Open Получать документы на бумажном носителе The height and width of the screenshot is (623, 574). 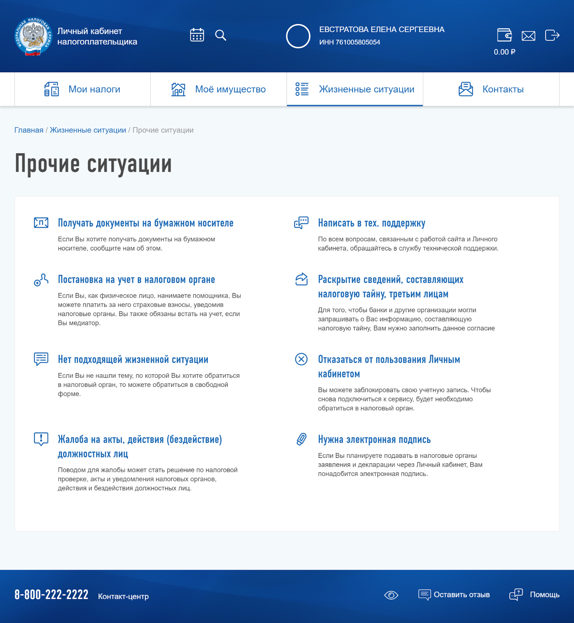click(x=145, y=223)
